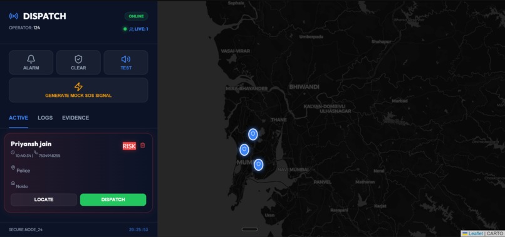Screen dimensions: 505x237
Task: Click the SECURE.NODE_24 footer label
Action: 26,229
